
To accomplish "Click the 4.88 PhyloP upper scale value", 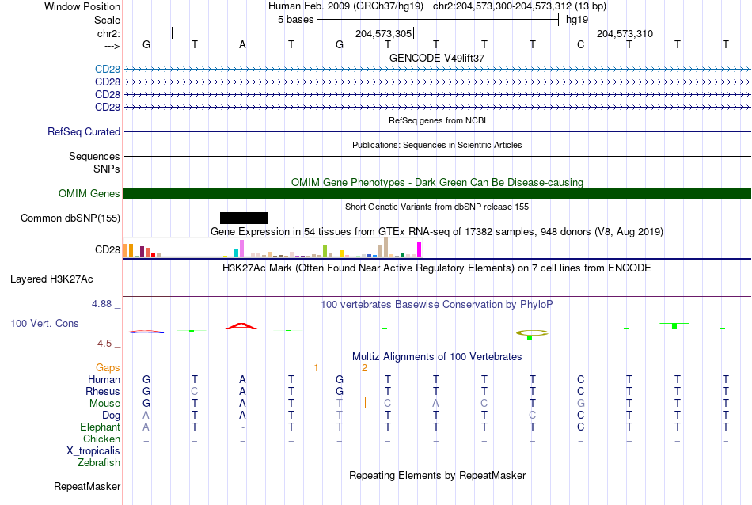I will (101, 304).
